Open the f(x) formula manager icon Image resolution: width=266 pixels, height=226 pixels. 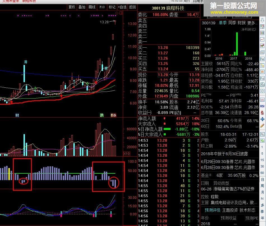click(x=262, y=85)
